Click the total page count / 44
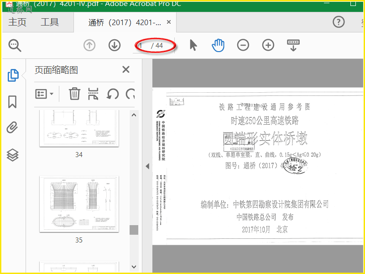 (x=157, y=46)
